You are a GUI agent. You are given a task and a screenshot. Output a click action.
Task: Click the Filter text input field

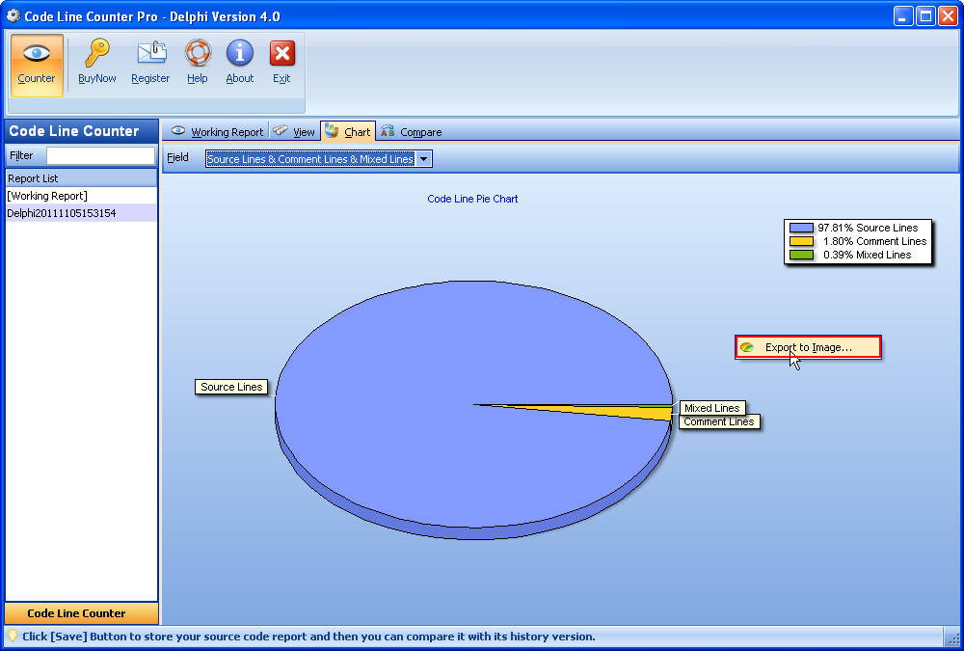[100, 155]
